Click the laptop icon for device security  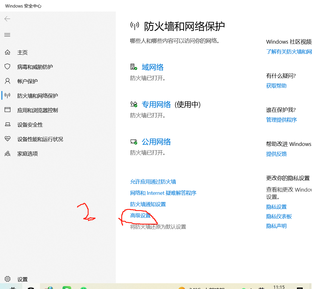pos(8,125)
